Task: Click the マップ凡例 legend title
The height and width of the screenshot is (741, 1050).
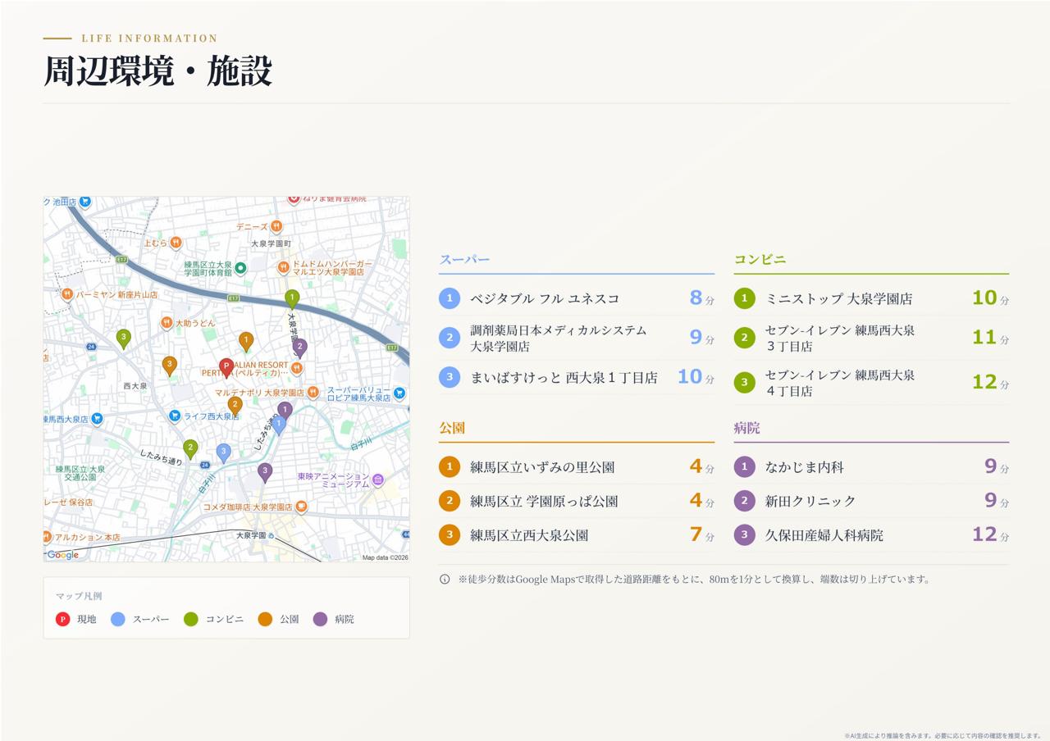Action: (79, 596)
